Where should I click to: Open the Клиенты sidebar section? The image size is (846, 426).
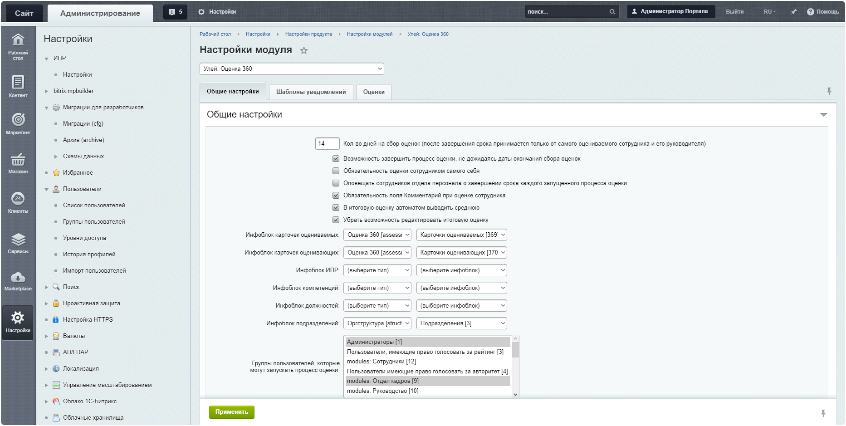click(x=18, y=202)
